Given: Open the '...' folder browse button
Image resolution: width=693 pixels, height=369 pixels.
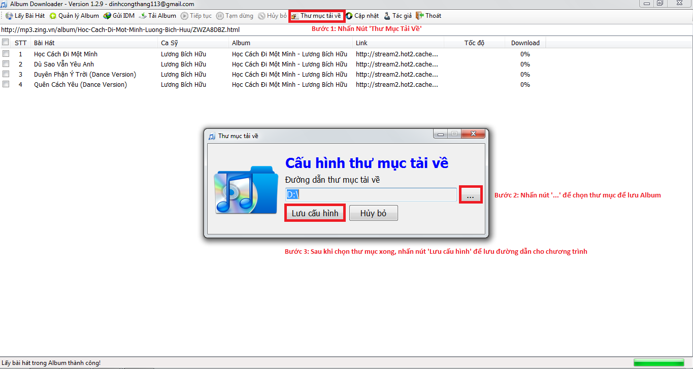Looking at the screenshot, I should click(470, 194).
